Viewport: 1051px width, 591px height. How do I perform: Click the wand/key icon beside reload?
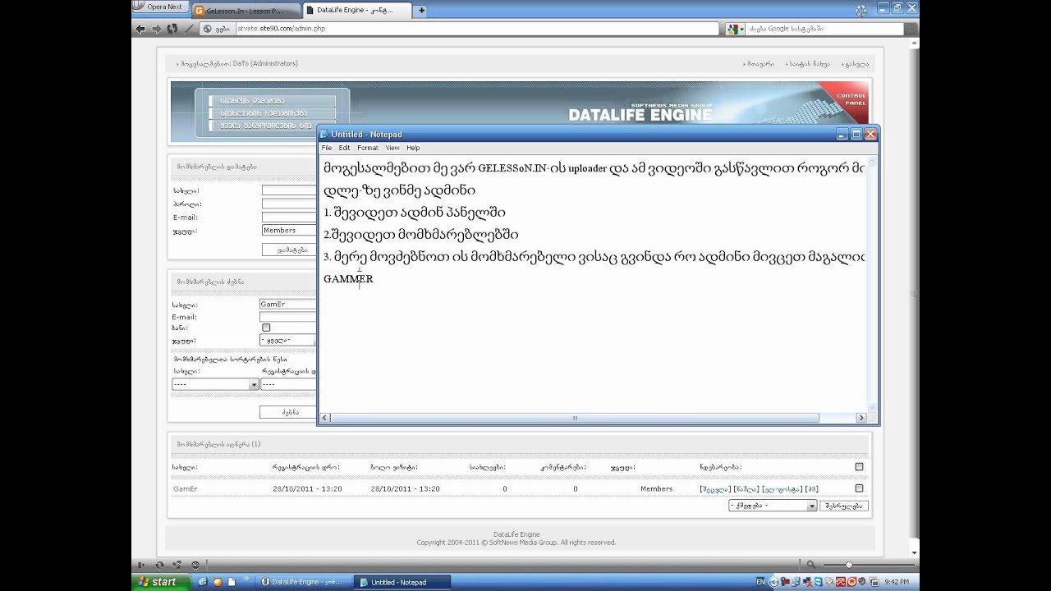click(188, 29)
